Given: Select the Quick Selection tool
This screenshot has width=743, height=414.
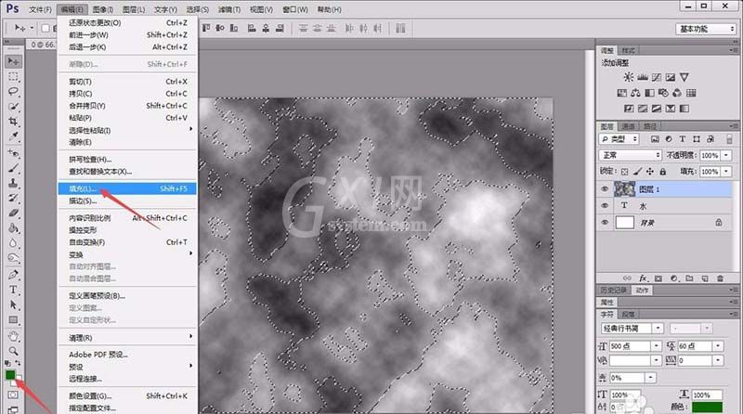Looking at the screenshot, I should [13, 107].
